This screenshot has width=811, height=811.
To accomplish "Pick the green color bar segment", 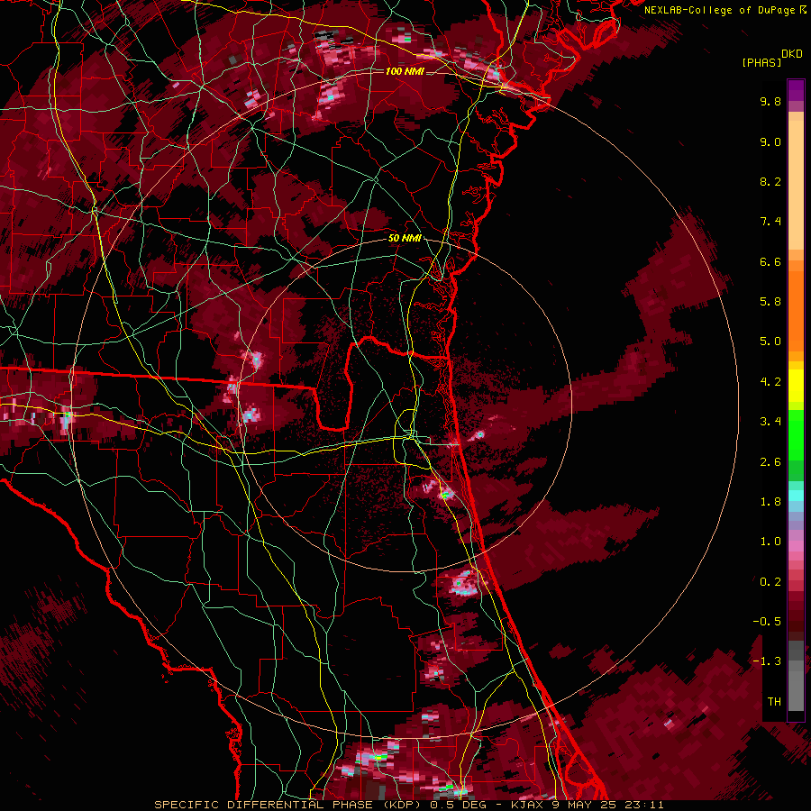I will click(796, 434).
